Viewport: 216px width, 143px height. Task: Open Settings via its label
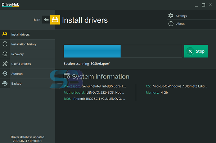181,16
